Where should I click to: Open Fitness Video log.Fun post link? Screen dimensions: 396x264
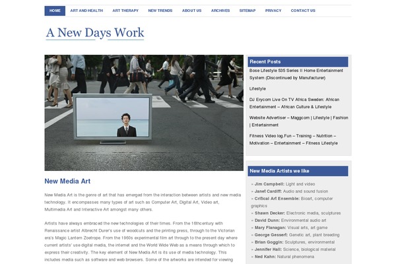294,139
